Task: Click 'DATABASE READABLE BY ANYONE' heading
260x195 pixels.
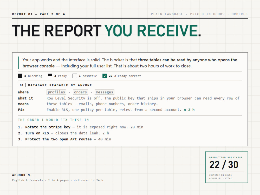Action: pyautogui.click(x=60, y=85)
